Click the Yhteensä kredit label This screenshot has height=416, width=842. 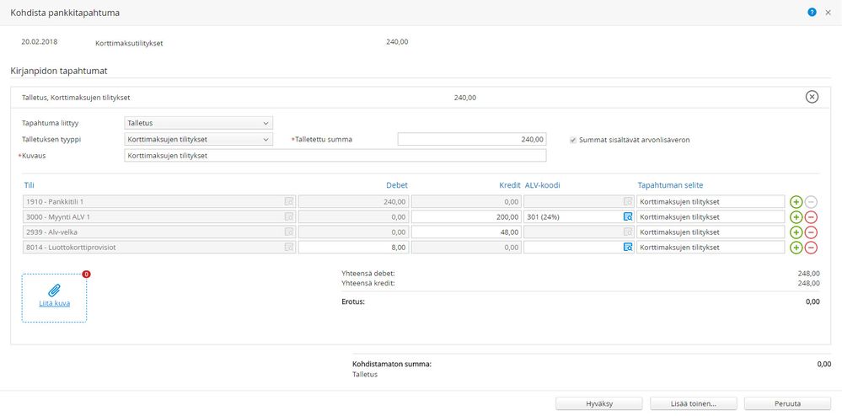coord(368,283)
